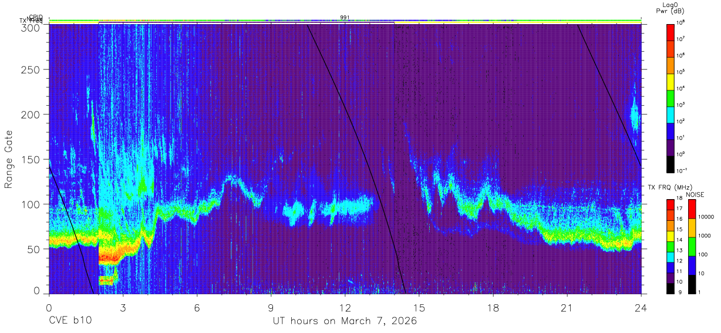Click the x-axis tick label '9'
The height and width of the screenshot is (333, 721).
[x=271, y=307]
